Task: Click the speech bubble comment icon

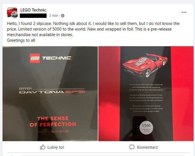Action: pyautogui.click(x=132, y=147)
